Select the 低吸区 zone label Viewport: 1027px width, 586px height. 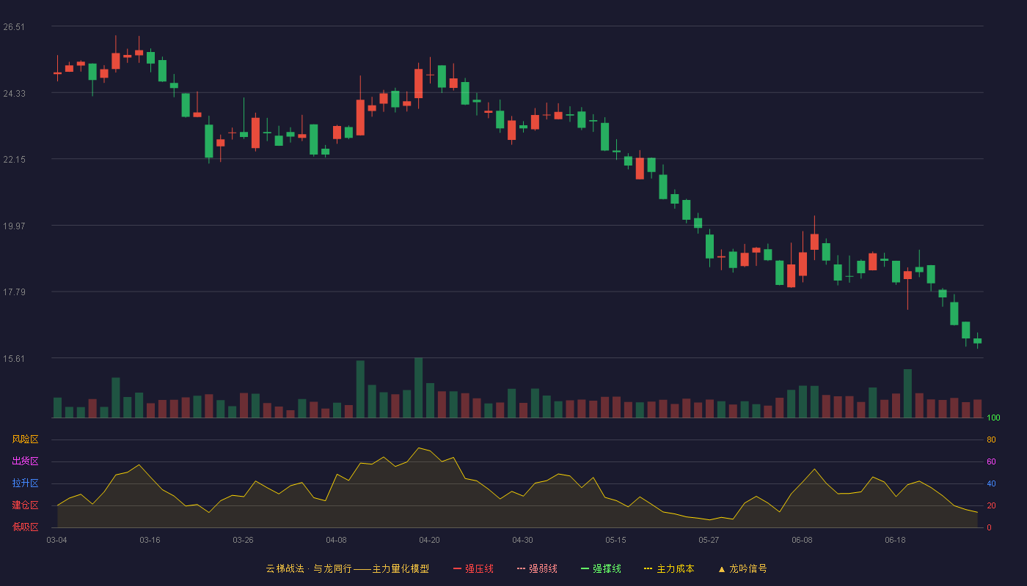click(x=25, y=527)
